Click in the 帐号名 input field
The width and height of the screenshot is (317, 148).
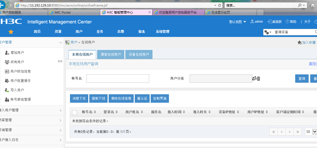(x=118, y=79)
